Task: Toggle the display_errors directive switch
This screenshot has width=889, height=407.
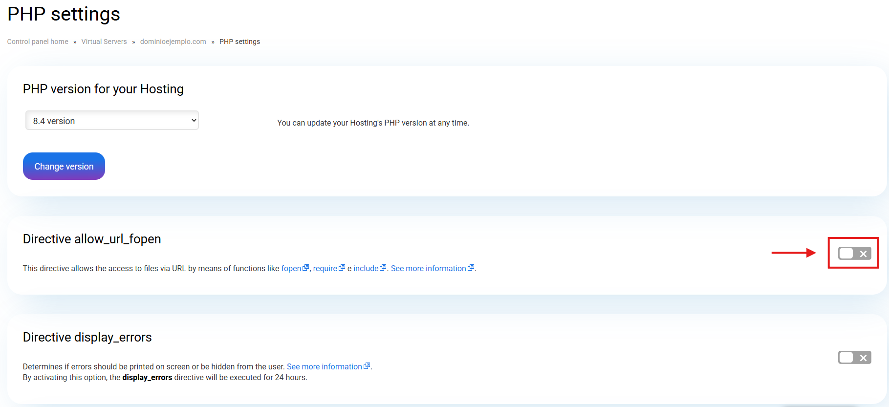Action: (x=854, y=358)
